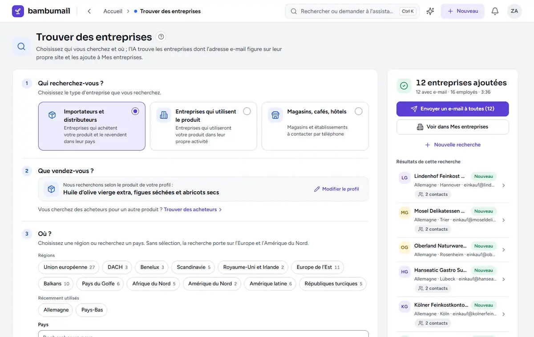534x337 pixels.
Task: Click the KG avatar for Kölner Feinkostkontor
Action: pos(405,306)
